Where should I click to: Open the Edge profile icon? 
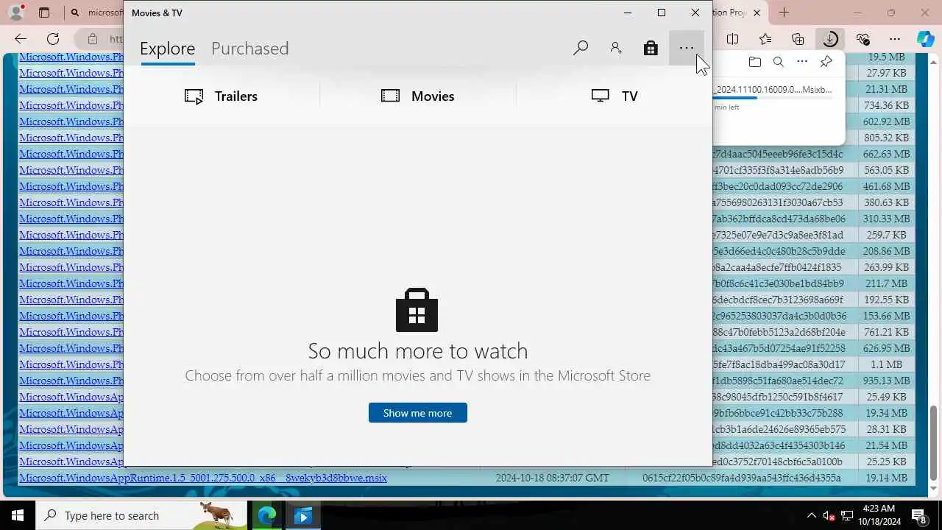point(15,13)
